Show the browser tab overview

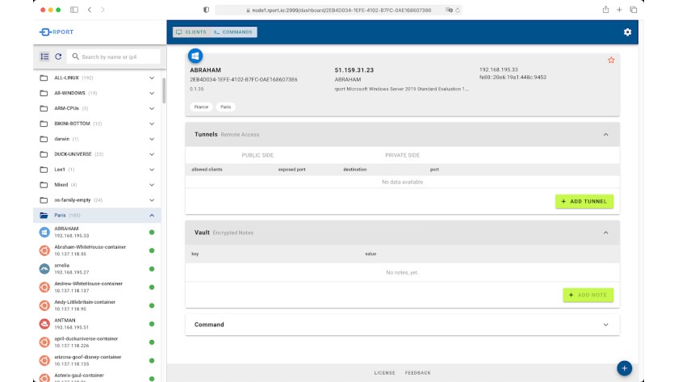tap(634, 10)
